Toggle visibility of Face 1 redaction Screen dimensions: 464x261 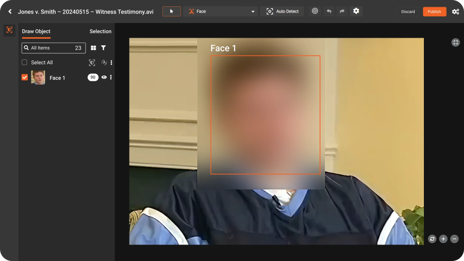(x=104, y=77)
